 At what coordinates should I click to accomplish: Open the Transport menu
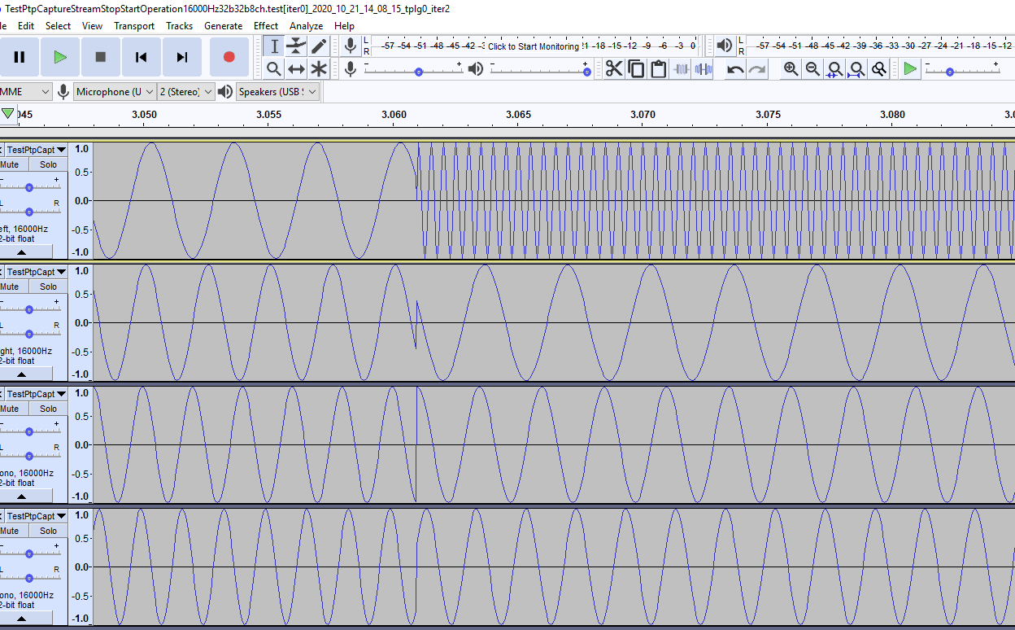point(134,26)
